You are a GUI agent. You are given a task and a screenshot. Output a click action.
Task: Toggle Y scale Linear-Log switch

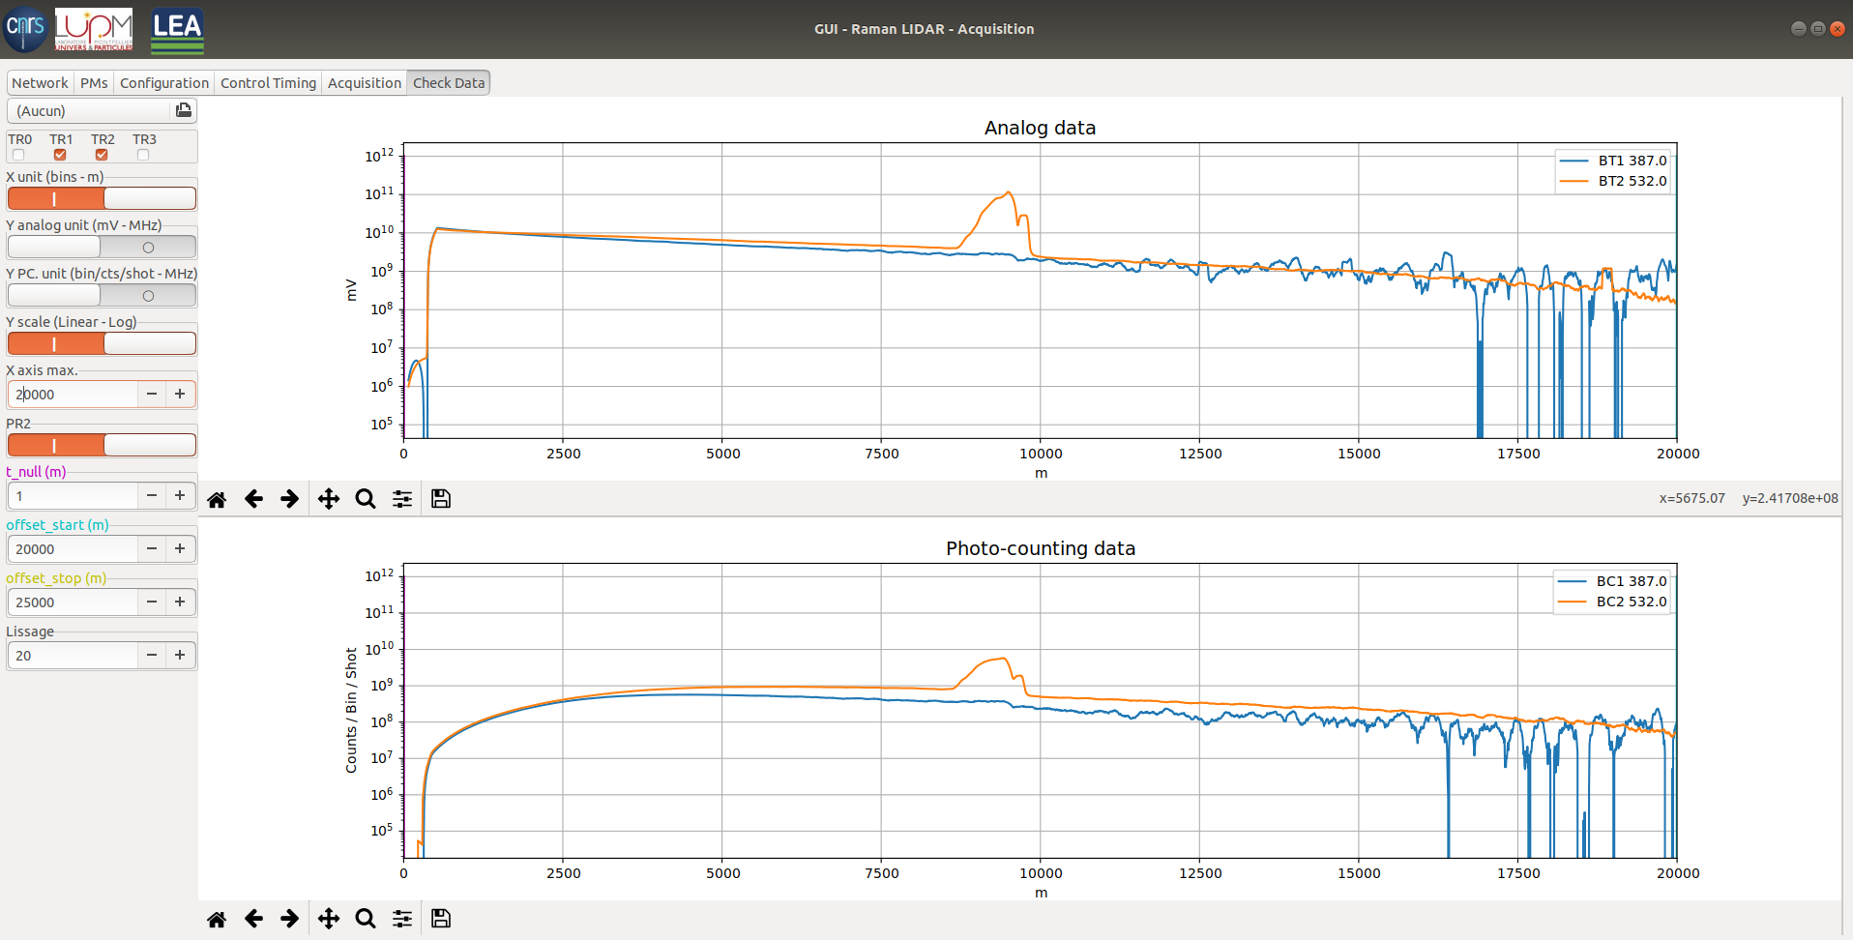tap(102, 343)
